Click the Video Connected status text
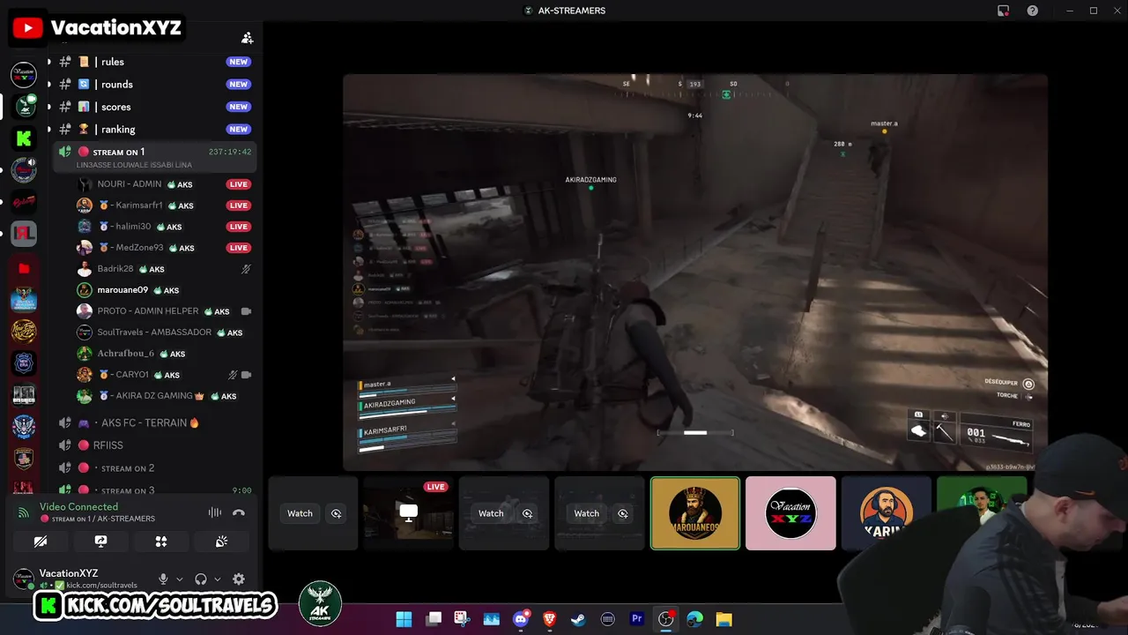The width and height of the screenshot is (1128, 635). point(78,507)
